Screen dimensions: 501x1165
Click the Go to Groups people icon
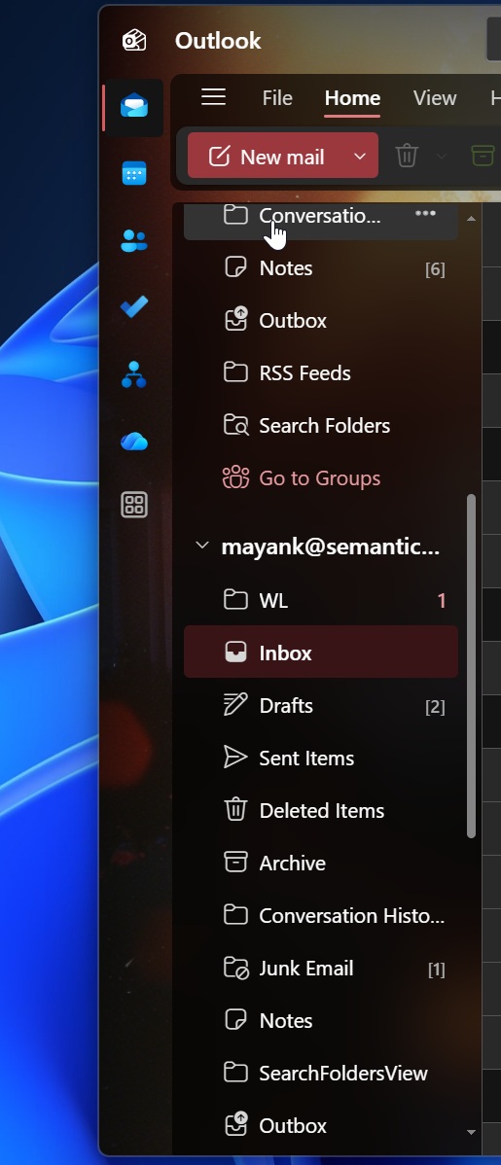(x=235, y=477)
